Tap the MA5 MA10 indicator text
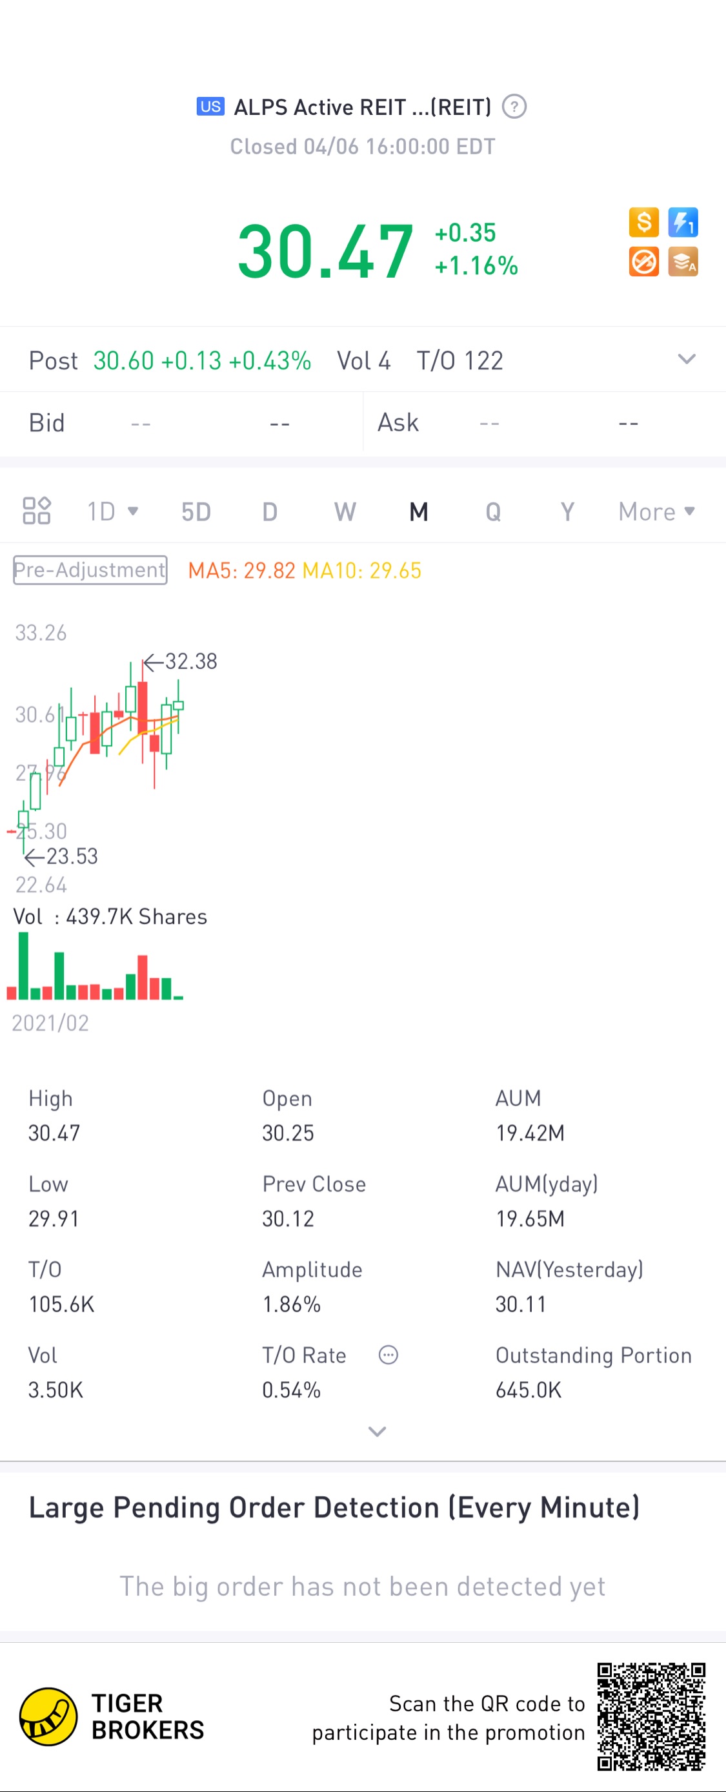Screen dimensions: 726x1792 coord(305,570)
